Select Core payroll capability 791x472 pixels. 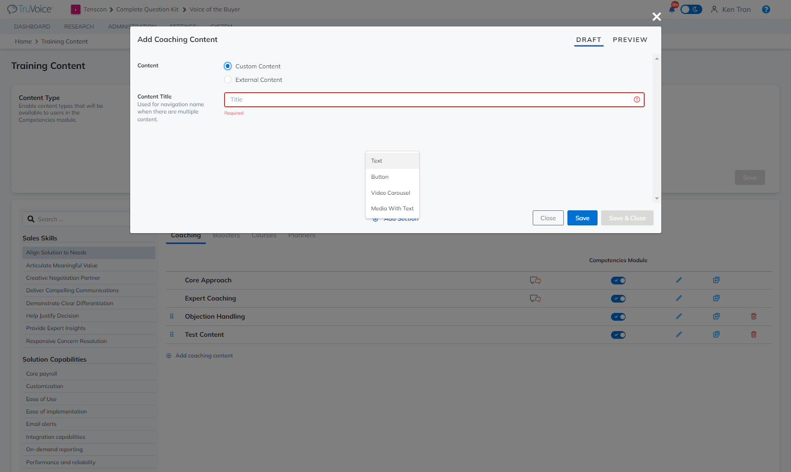tap(89, 374)
